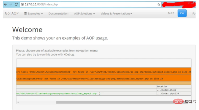This screenshot has width=199, height=110.
Task: Open the AOP Solutions dropdown
Action: 84,13
